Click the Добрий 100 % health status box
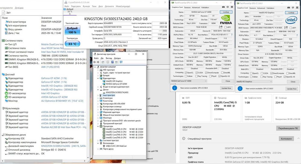Image resolution: width=301 pixels, height=164 pixels. pos(72,30)
